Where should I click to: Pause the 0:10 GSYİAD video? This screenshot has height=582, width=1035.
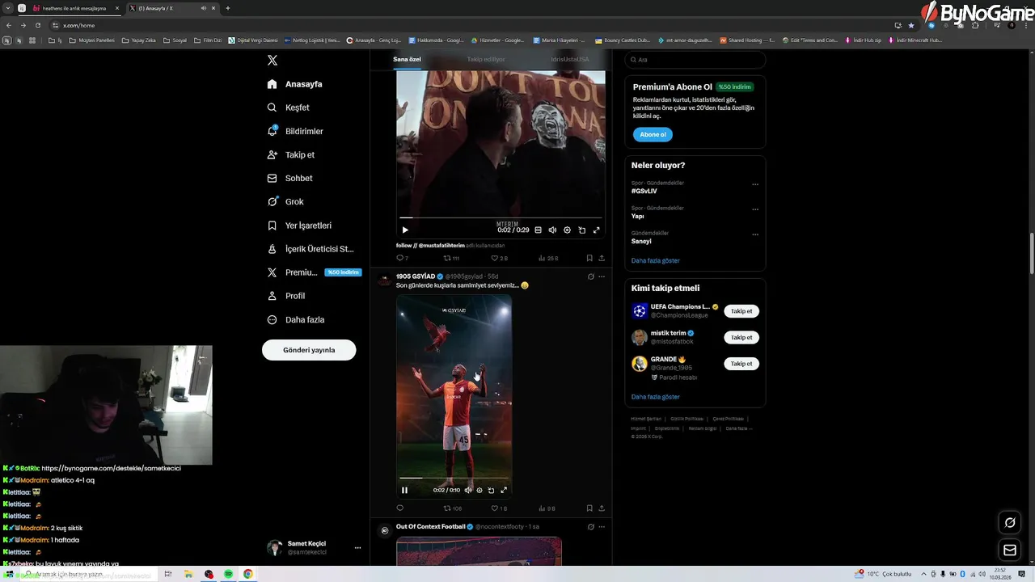tap(404, 490)
